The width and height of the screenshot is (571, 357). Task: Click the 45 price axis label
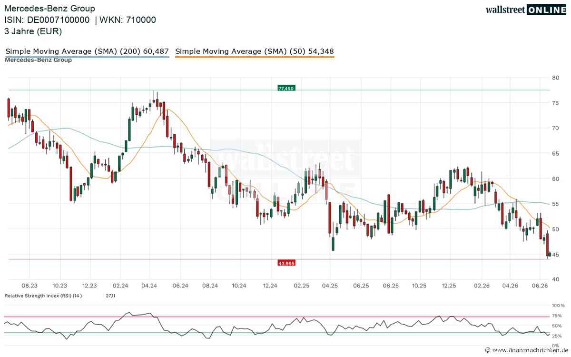pos(555,255)
